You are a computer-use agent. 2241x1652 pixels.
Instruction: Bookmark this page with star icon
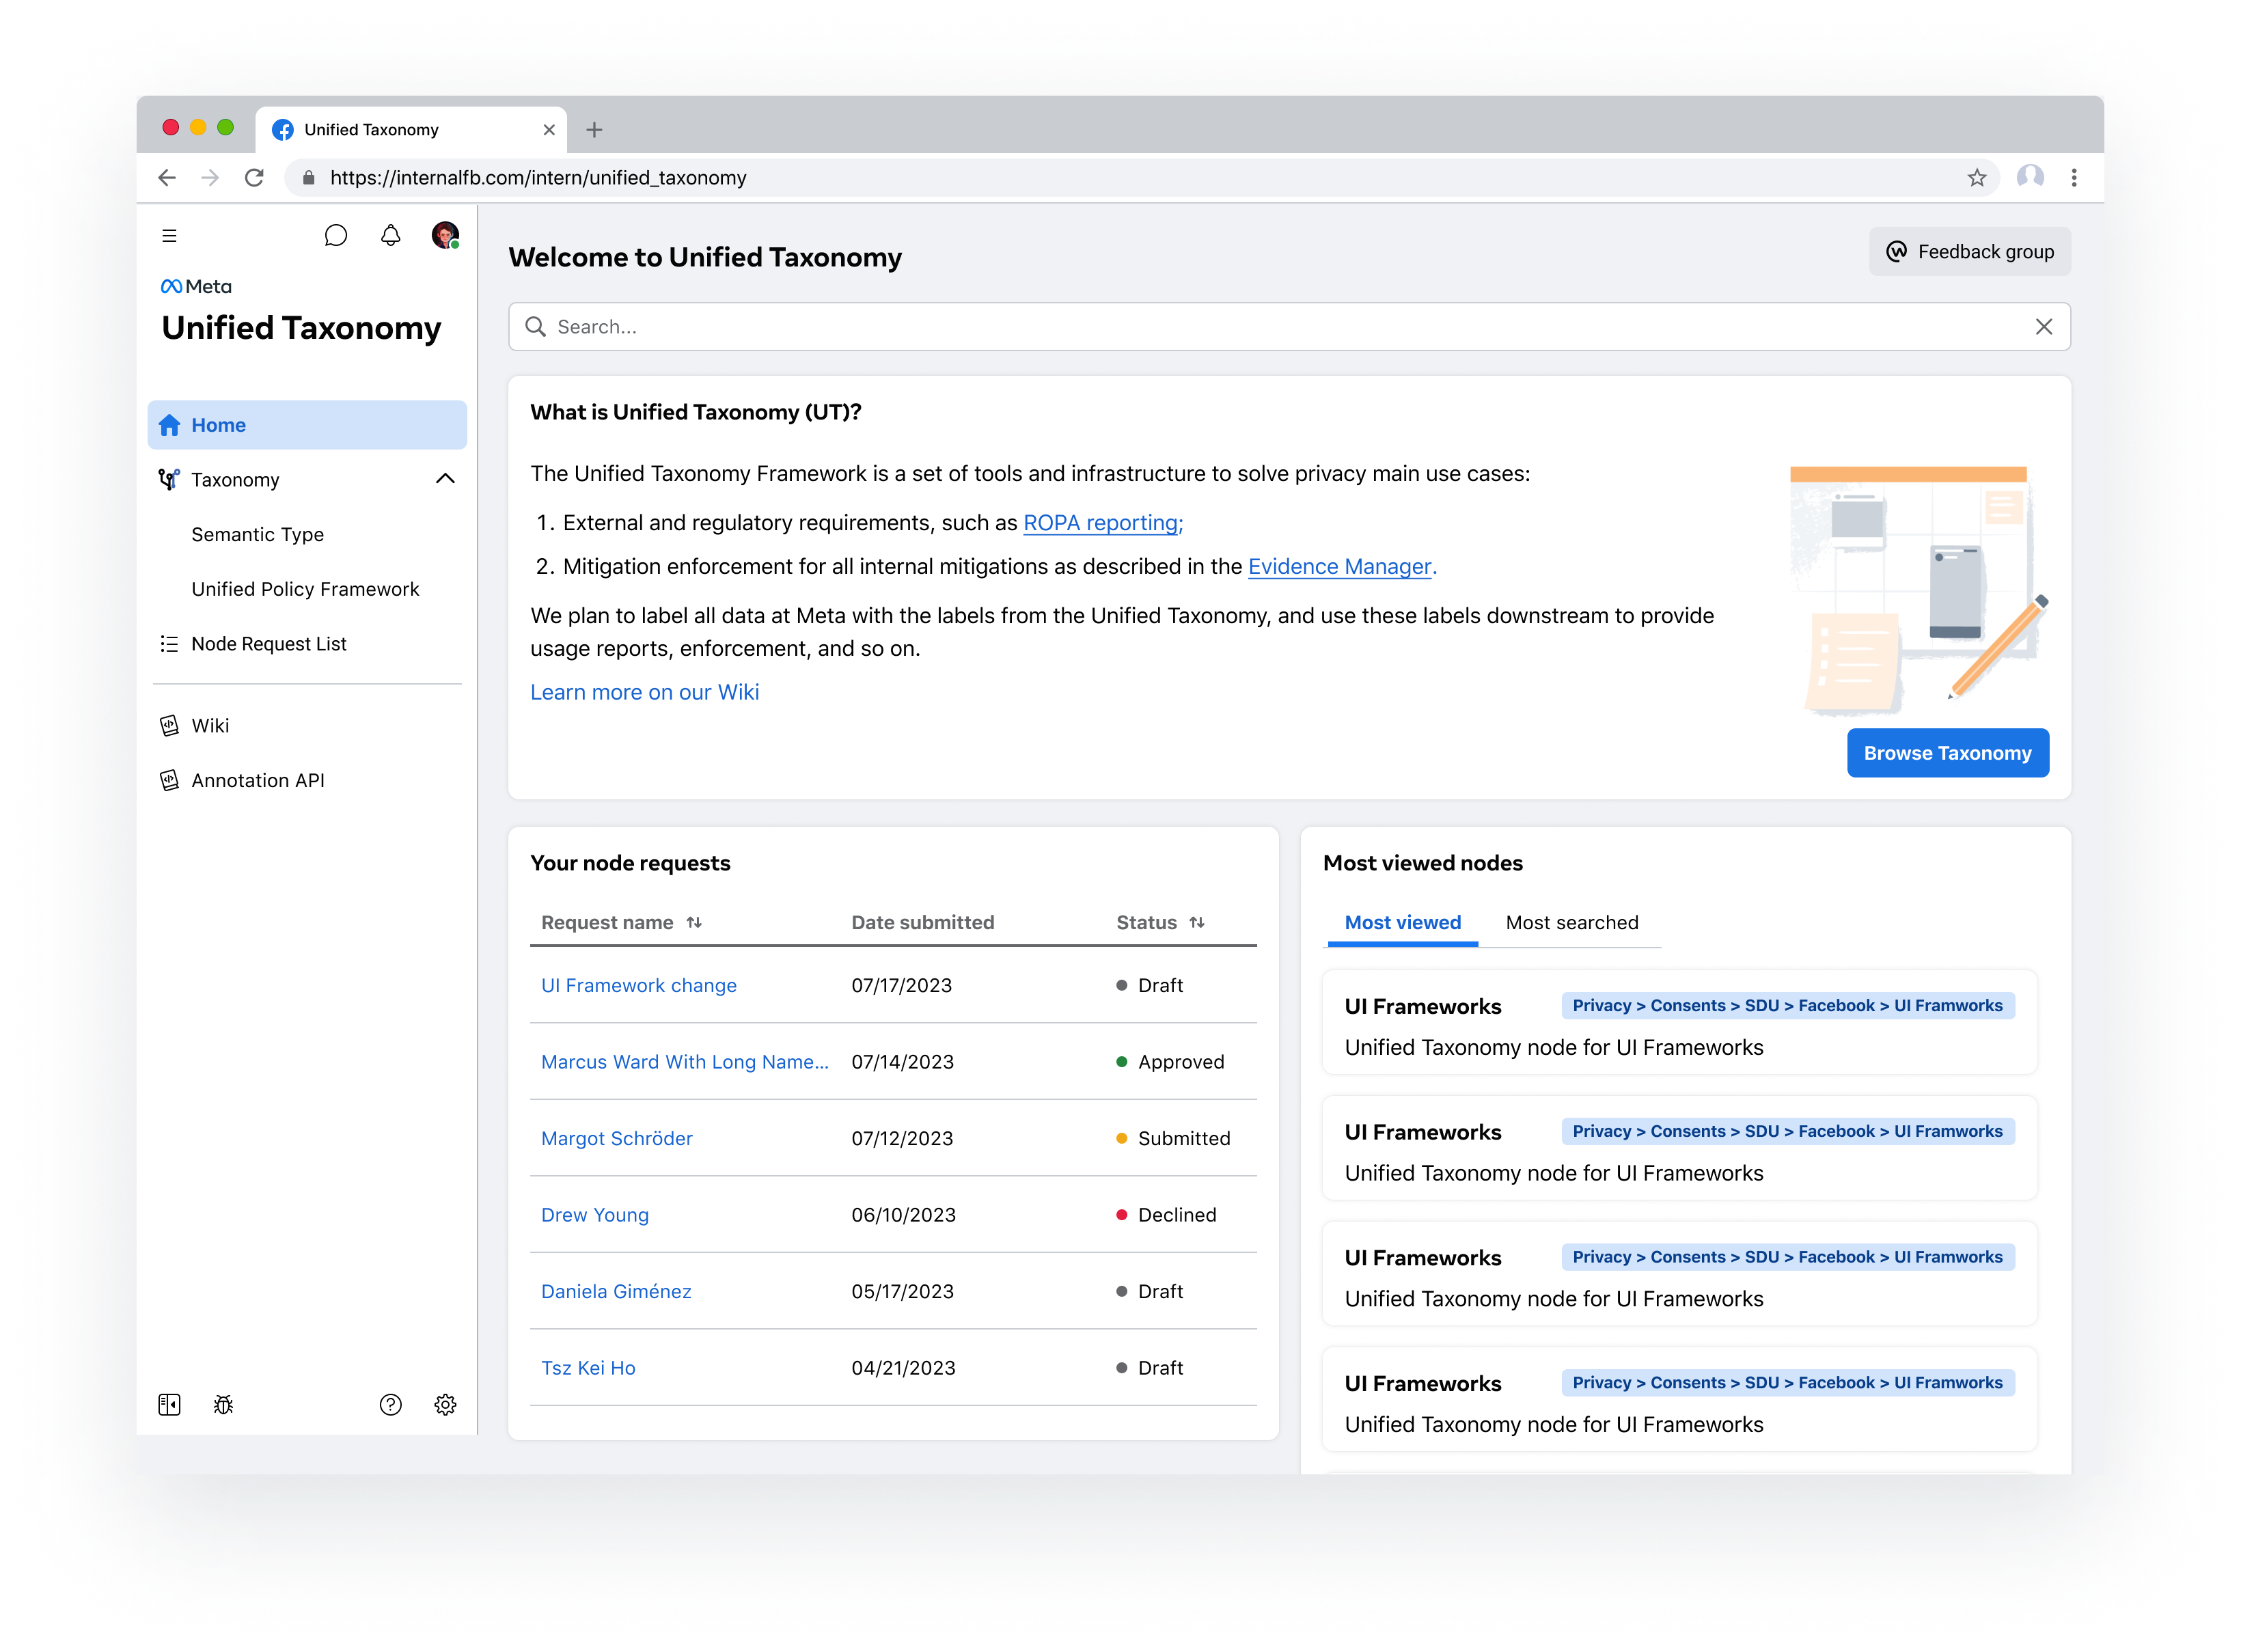[x=1977, y=178]
